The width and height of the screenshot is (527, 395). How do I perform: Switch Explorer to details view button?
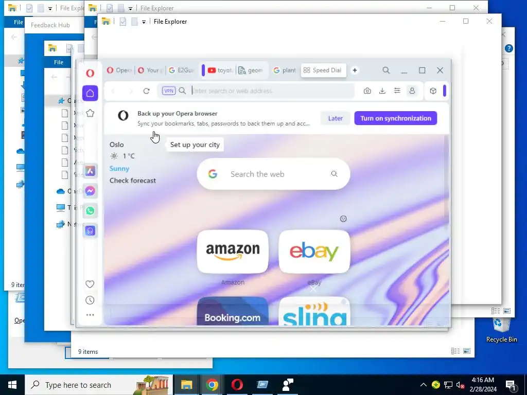[496, 311]
